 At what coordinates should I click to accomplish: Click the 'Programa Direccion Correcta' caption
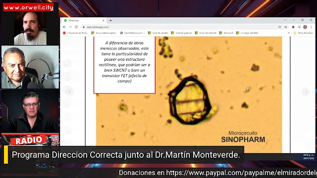126,155
